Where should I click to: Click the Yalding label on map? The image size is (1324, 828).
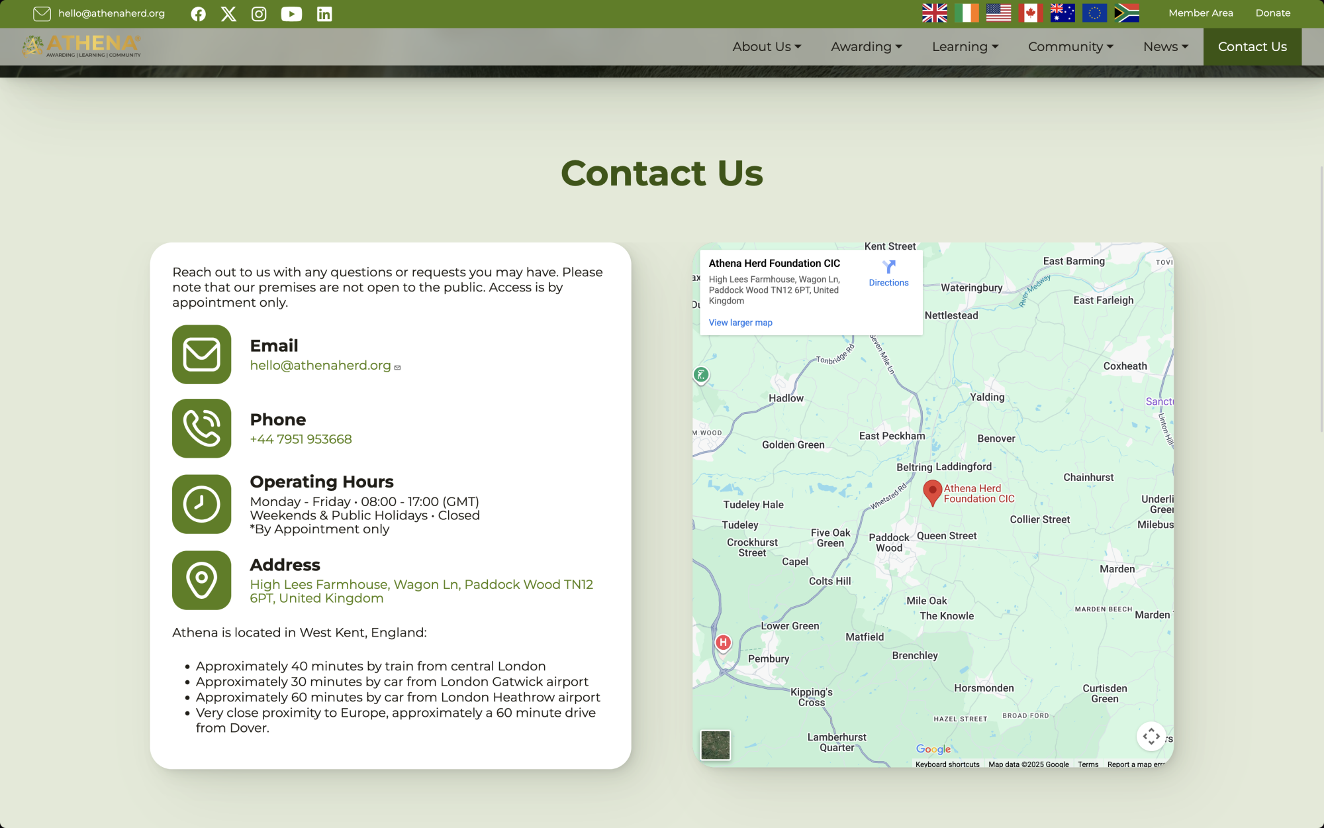(x=987, y=397)
